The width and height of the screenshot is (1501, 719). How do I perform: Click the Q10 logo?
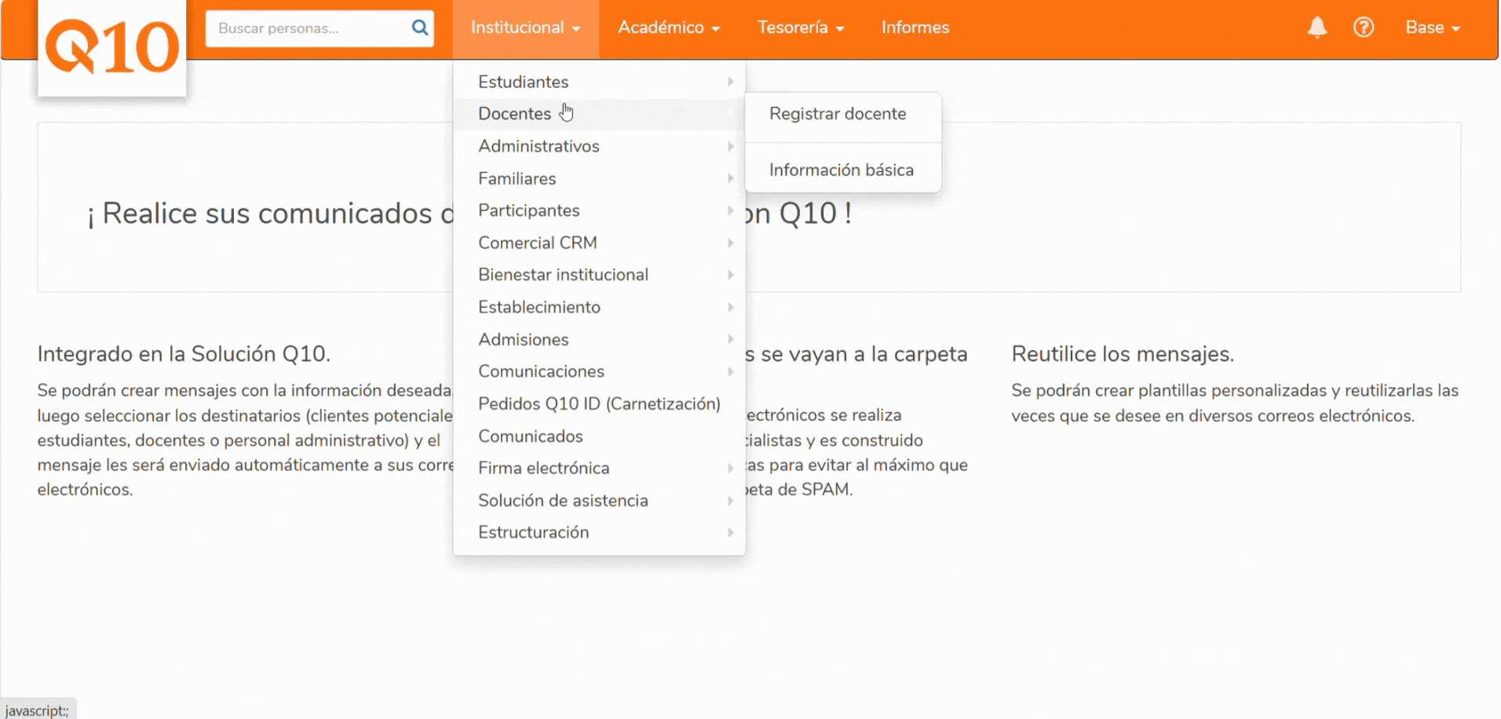(x=112, y=48)
